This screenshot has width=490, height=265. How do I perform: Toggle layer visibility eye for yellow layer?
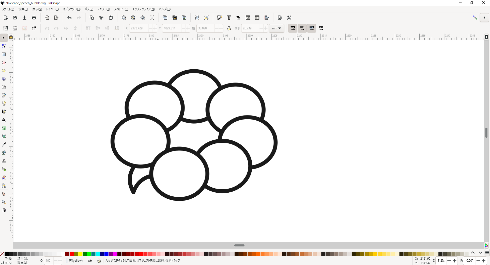(x=90, y=260)
